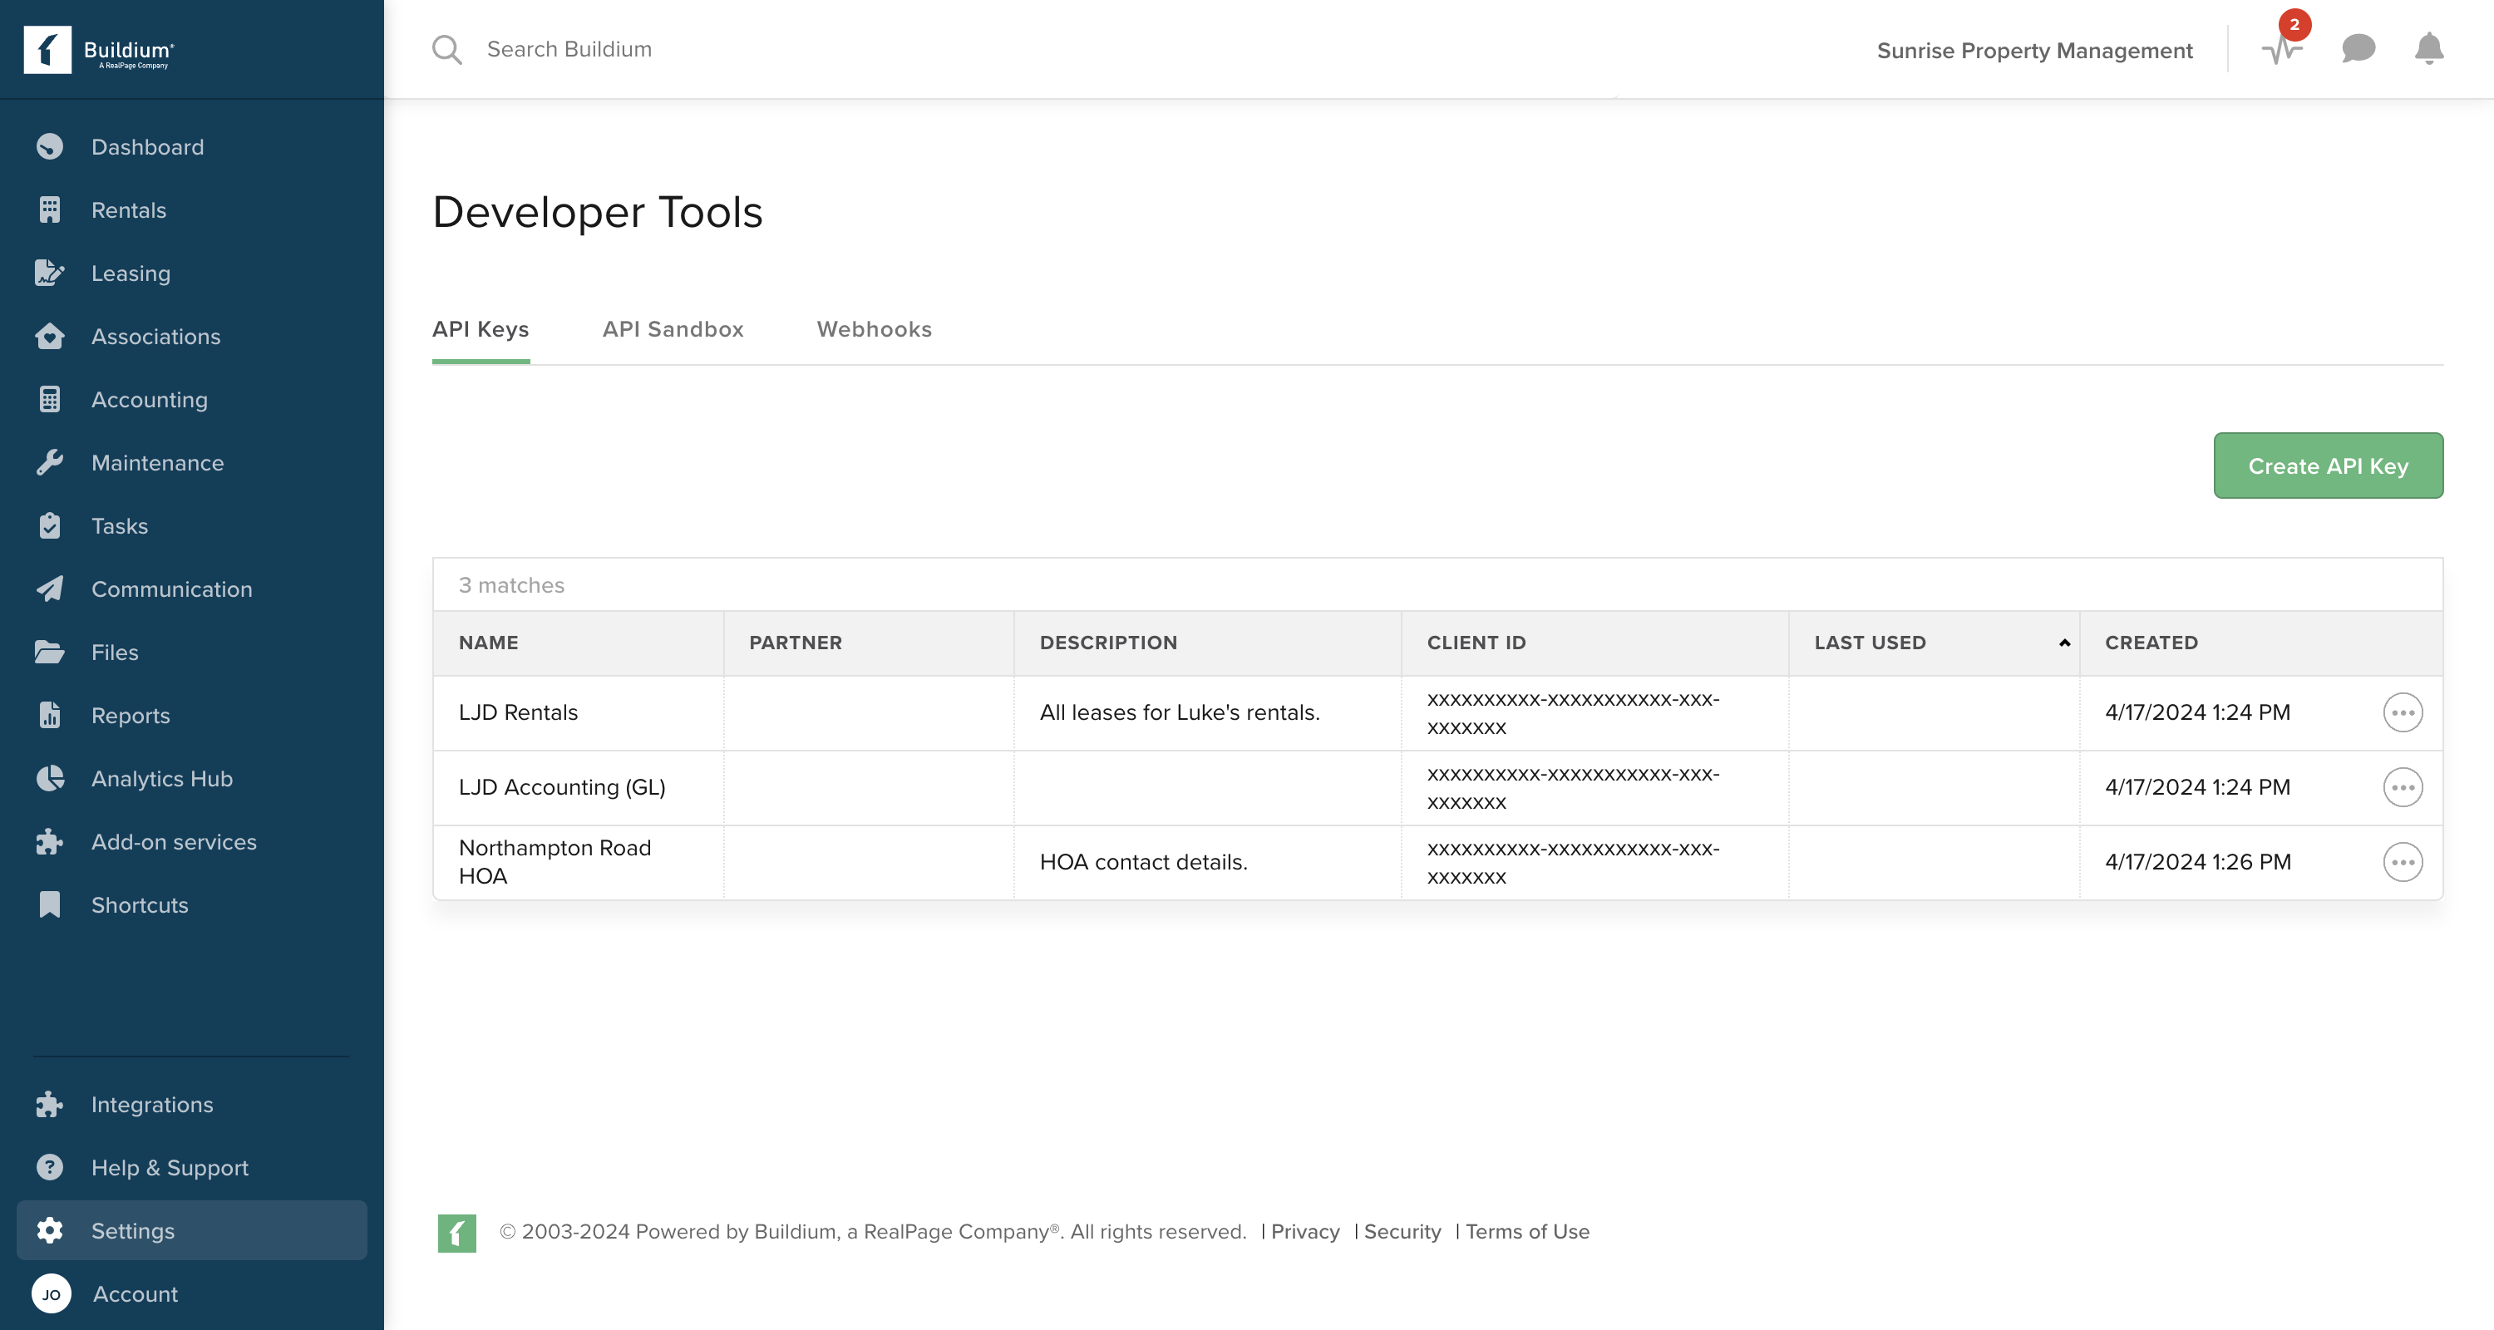Open the Dashboard gauge icon
Viewport: 2494px width, 1330px height.
[49, 147]
